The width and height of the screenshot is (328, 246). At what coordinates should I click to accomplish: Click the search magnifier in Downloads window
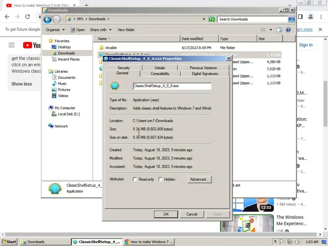(291, 19)
